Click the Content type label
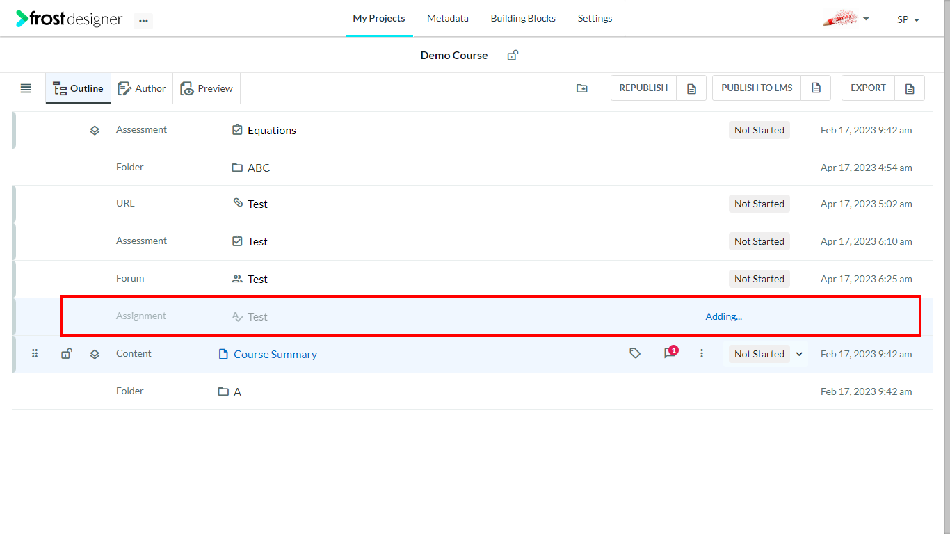Image resolution: width=950 pixels, height=534 pixels. pos(134,353)
